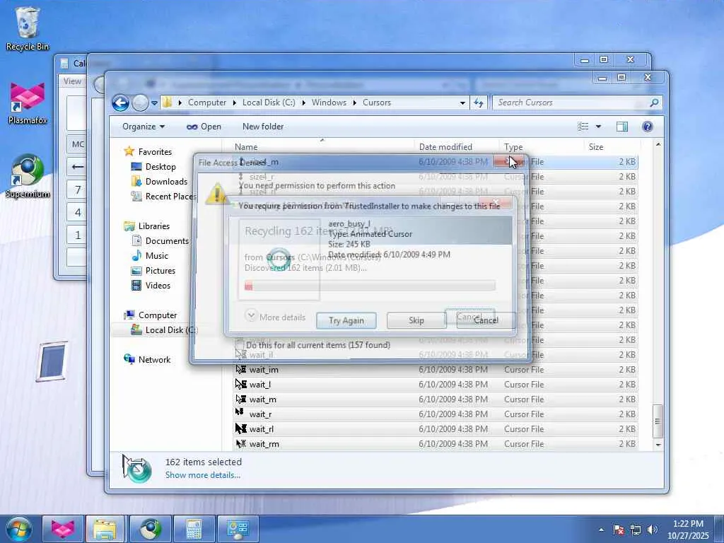Select the wait_rm file row
The image size is (724, 543).
pyautogui.click(x=436, y=444)
